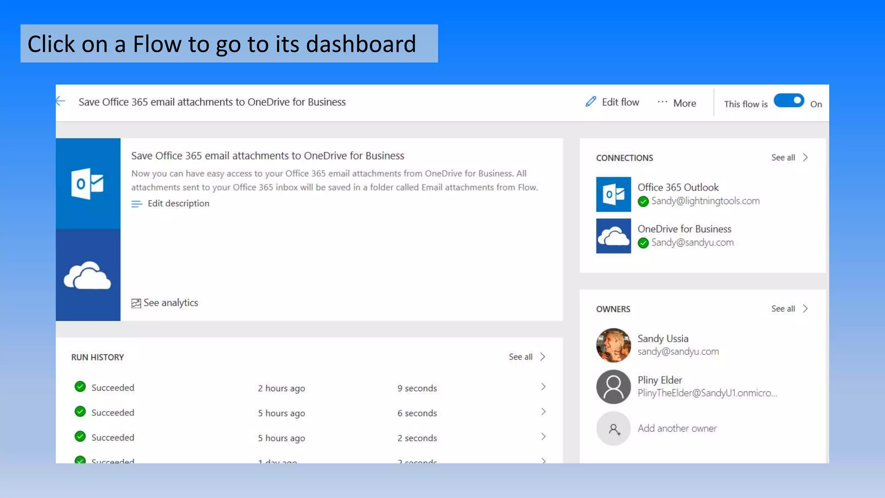The image size is (885, 498).
Task: Open the 6 seconds run chevron
Action: 543,412
